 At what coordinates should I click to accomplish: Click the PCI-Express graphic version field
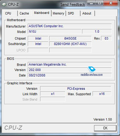tap(76, 89)
